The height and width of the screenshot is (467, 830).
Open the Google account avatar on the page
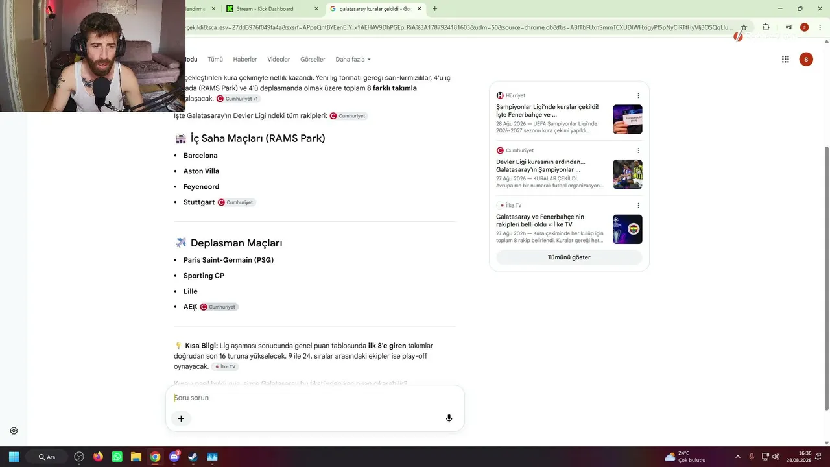(806, 59)
